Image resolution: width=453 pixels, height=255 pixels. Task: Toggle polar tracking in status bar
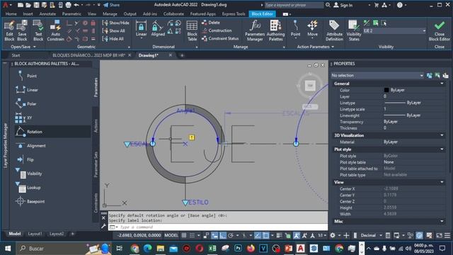click(x=231, y=235)
